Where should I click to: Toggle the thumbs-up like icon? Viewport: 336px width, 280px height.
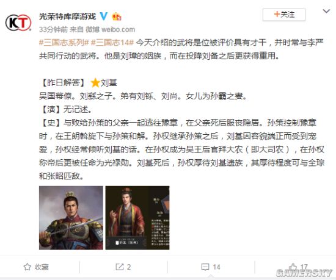coord(293,267)
